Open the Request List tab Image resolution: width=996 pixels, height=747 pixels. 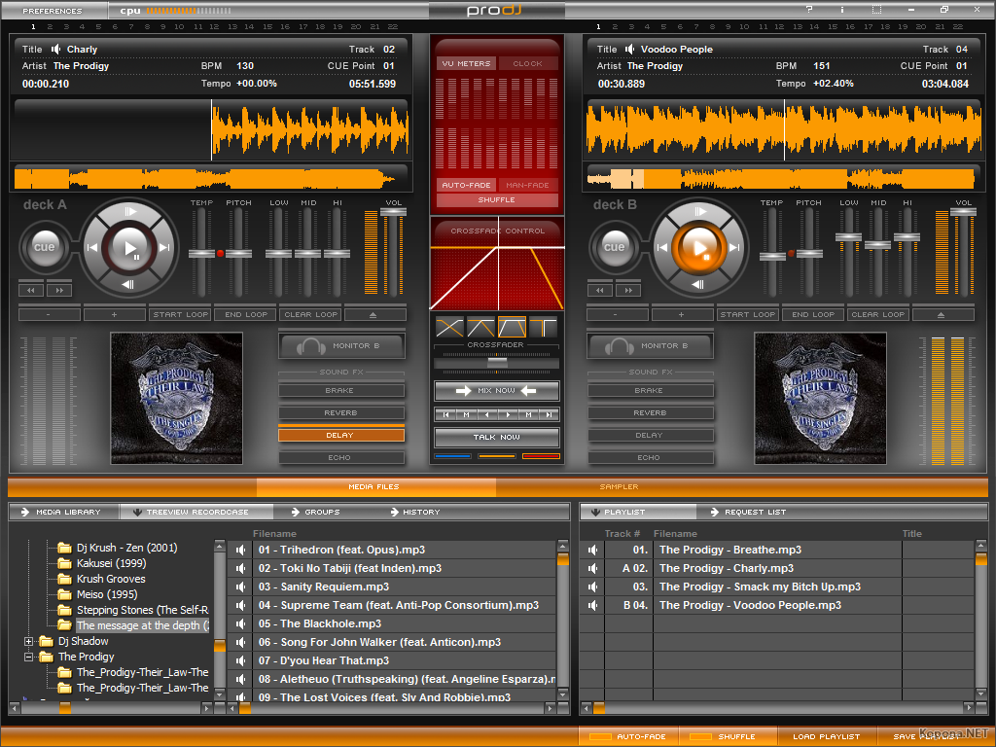[755, 512]
